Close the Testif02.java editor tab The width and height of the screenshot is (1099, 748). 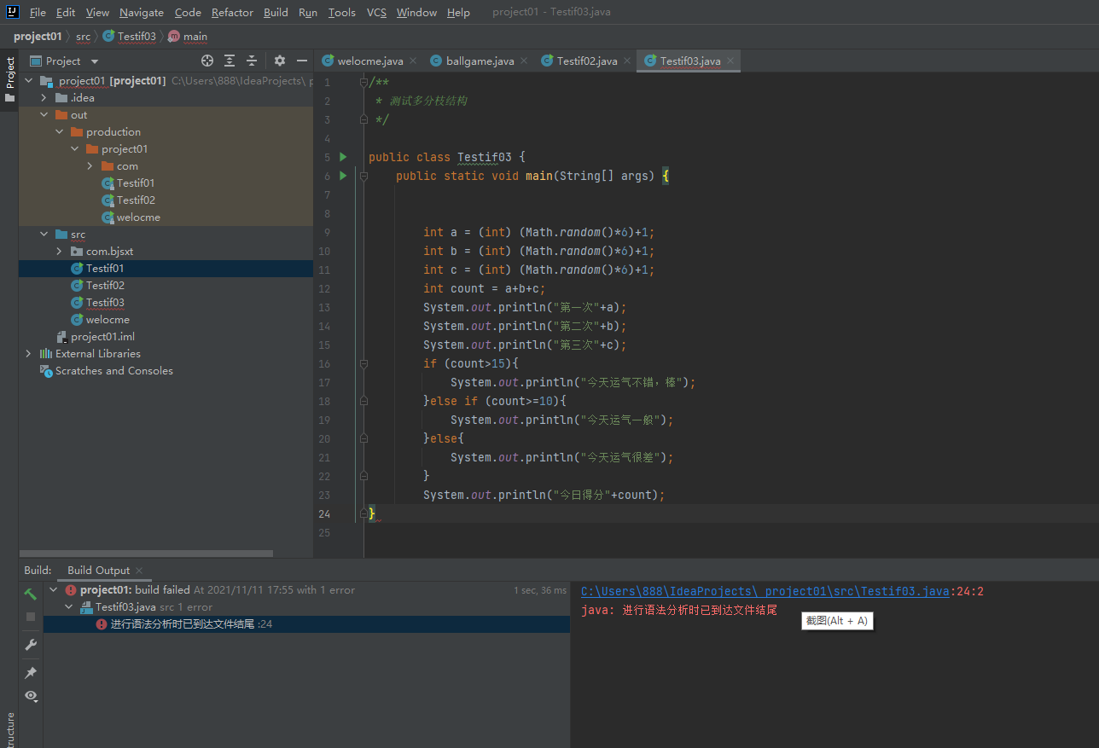point(626,61)
